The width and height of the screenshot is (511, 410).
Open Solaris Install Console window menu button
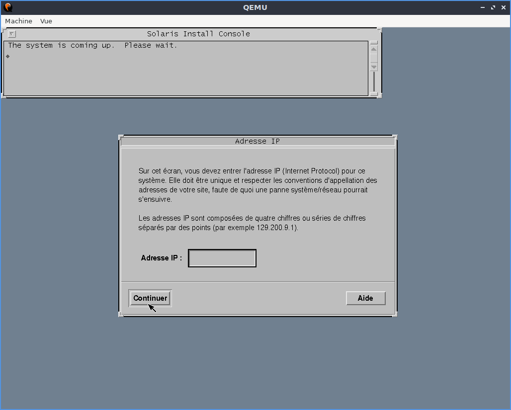12,34
